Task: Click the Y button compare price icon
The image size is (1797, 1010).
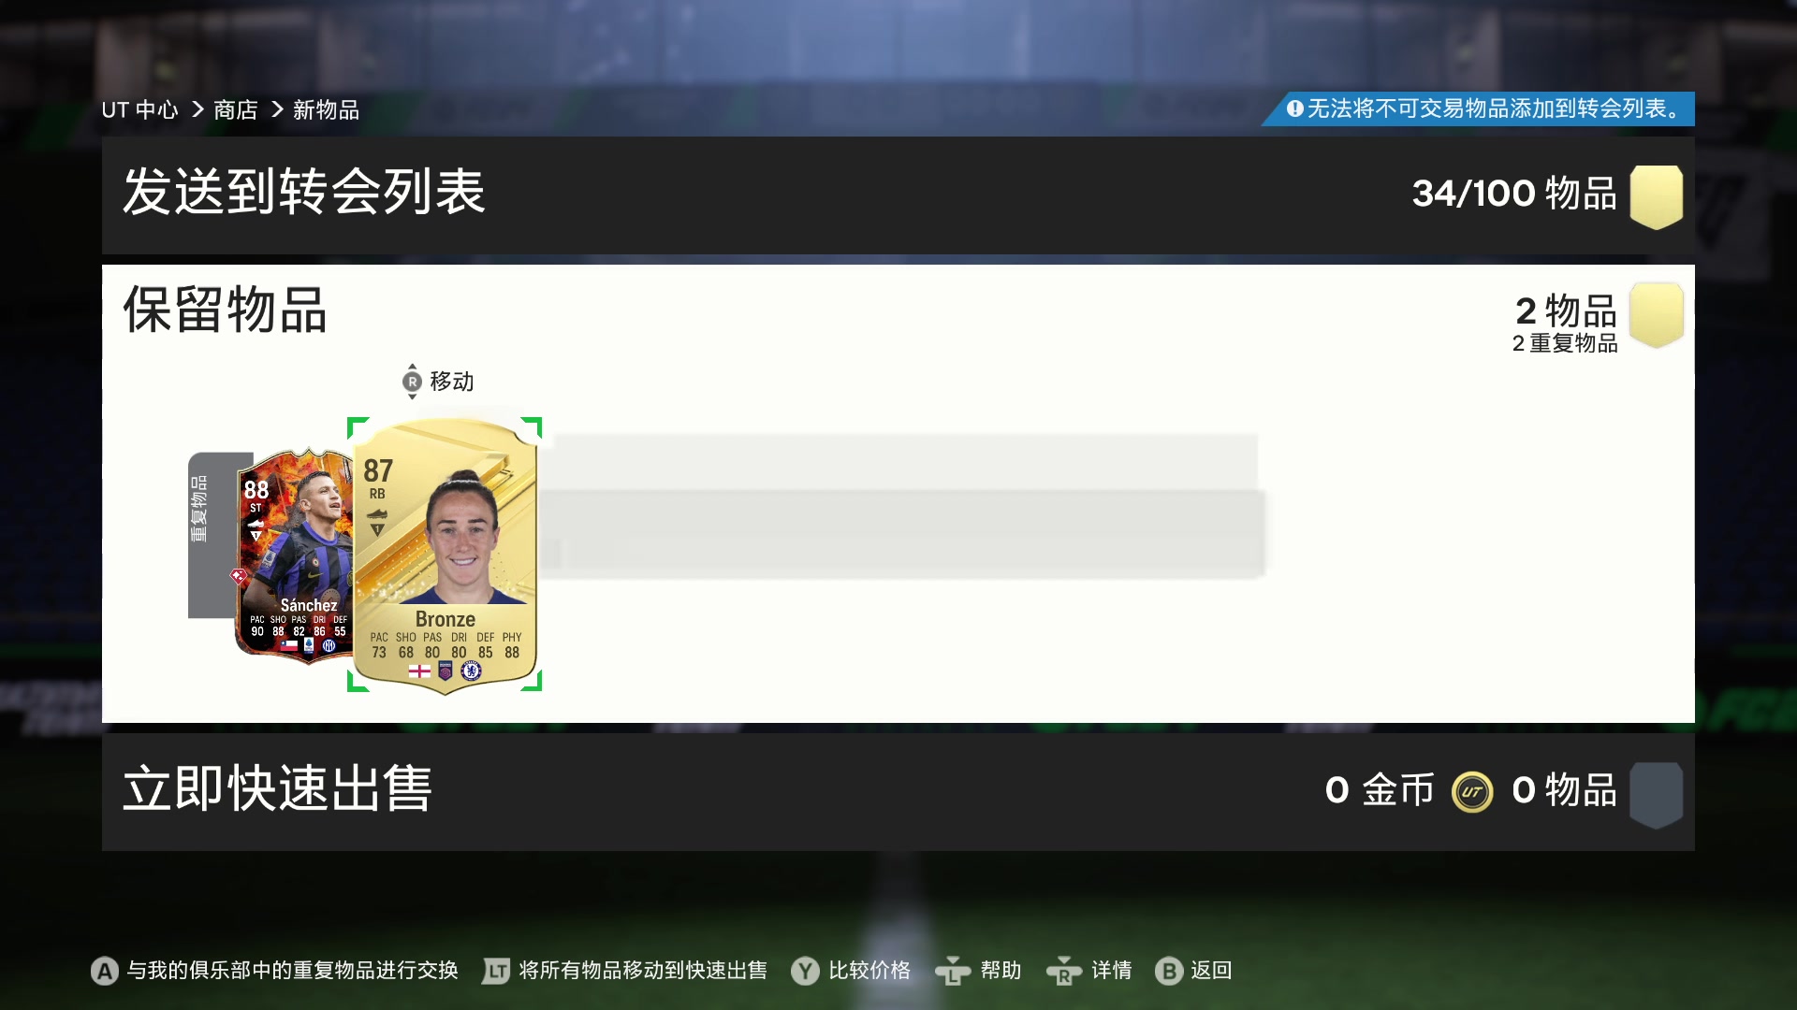Action: [x=805, y=971]
